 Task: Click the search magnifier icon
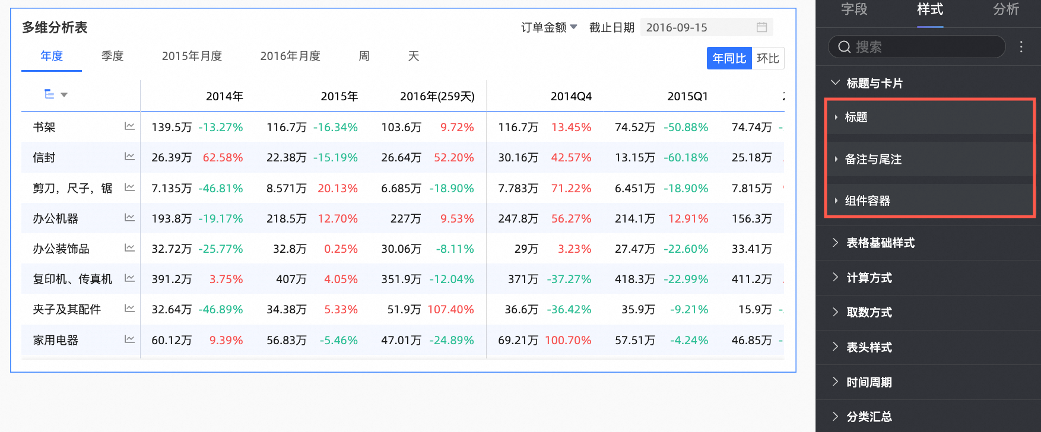click(x=844, y=47)
